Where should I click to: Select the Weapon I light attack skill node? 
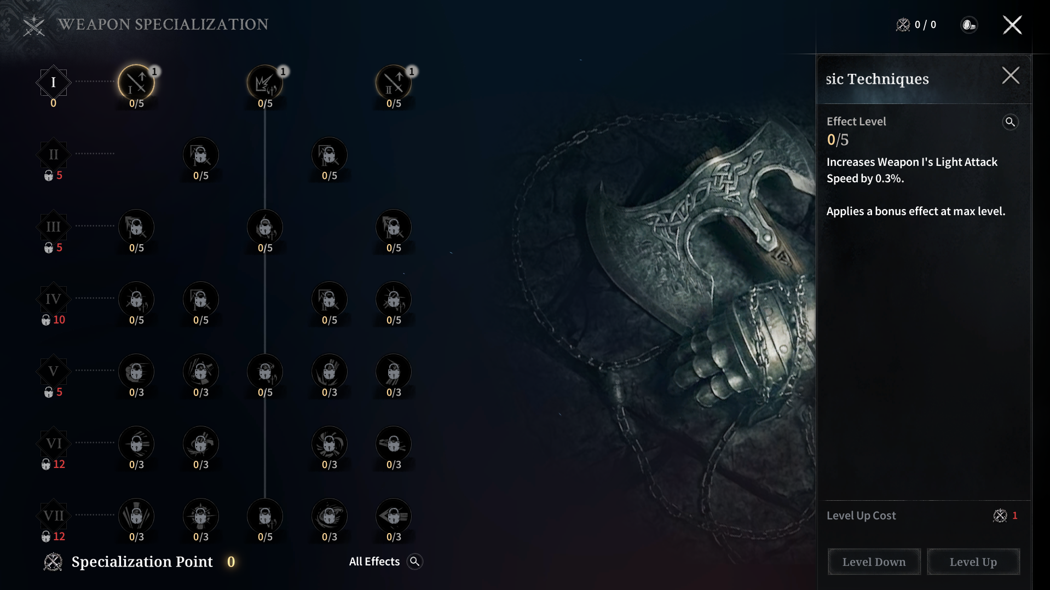136,83
